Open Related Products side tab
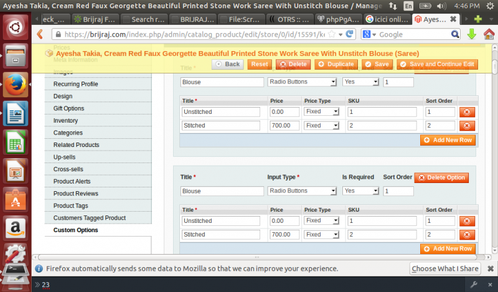 pyautogui.click(x=98, y=144)
